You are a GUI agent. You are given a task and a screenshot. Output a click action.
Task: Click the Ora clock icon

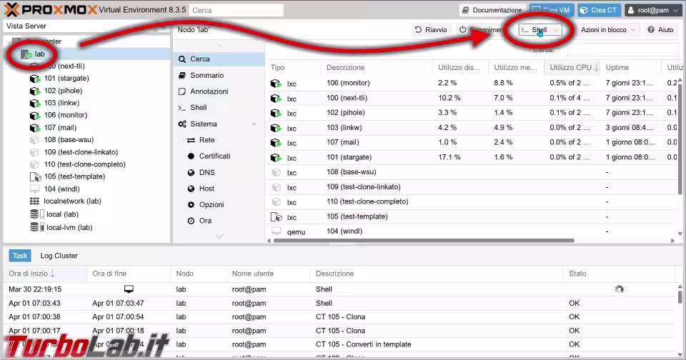click(191, 221)
